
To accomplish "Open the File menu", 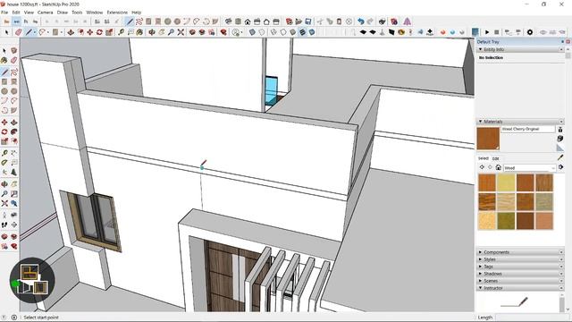I will [x=4, y=13].
